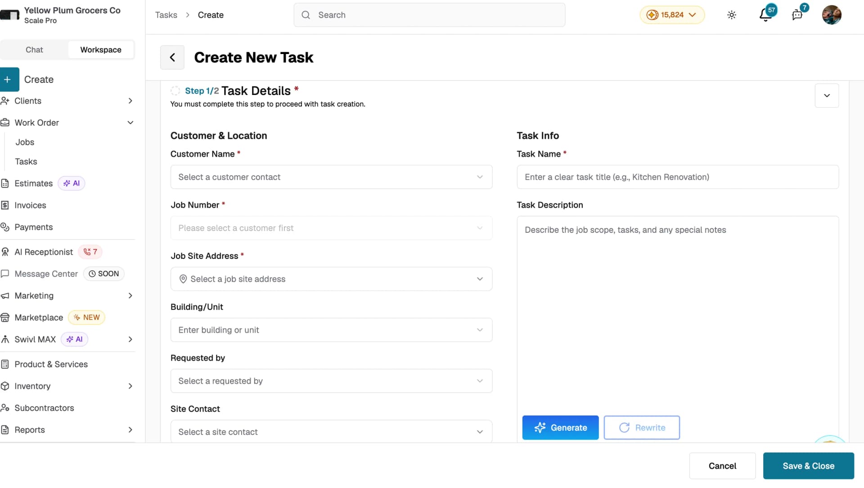Click the AI Receptionist icon

(x=5, y=252)
